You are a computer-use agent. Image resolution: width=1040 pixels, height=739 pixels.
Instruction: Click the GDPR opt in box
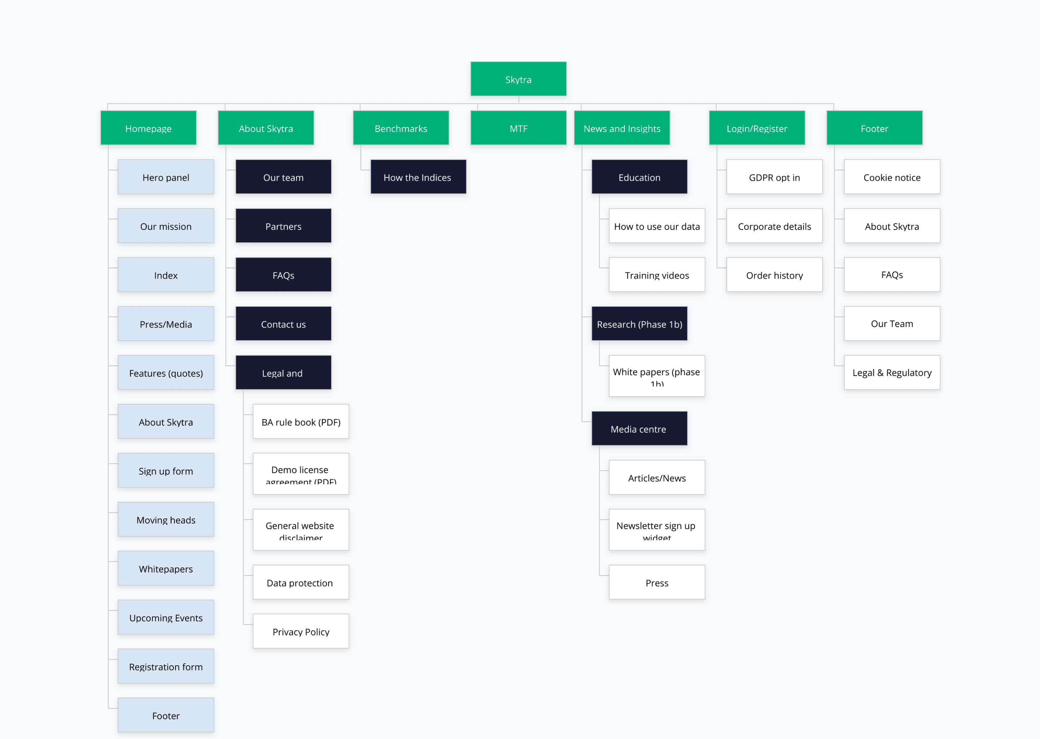point(774,177)
